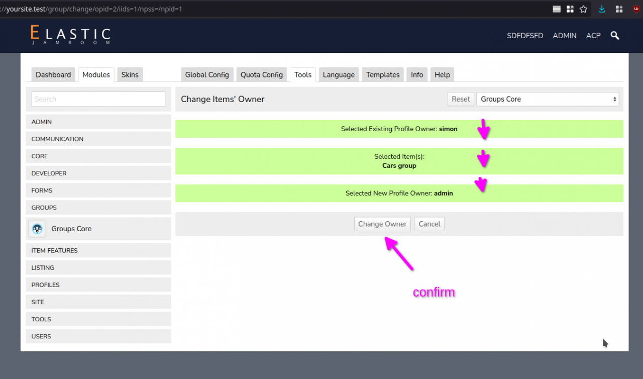Click the Cancel button
Image resolution: width=643 pixels, height=379 pixels.
tap(429, 224)
